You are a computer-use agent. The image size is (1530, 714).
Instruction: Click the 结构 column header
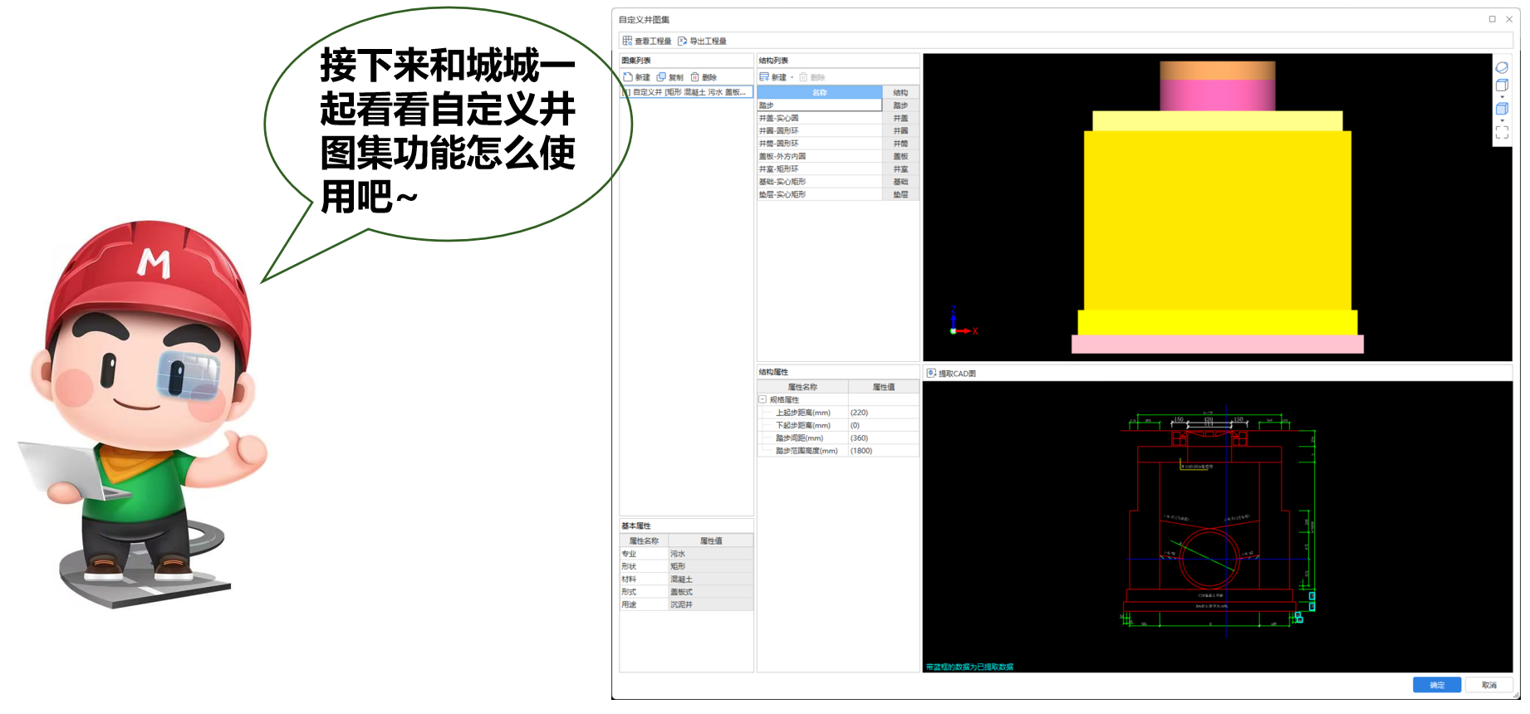(900, 92)
